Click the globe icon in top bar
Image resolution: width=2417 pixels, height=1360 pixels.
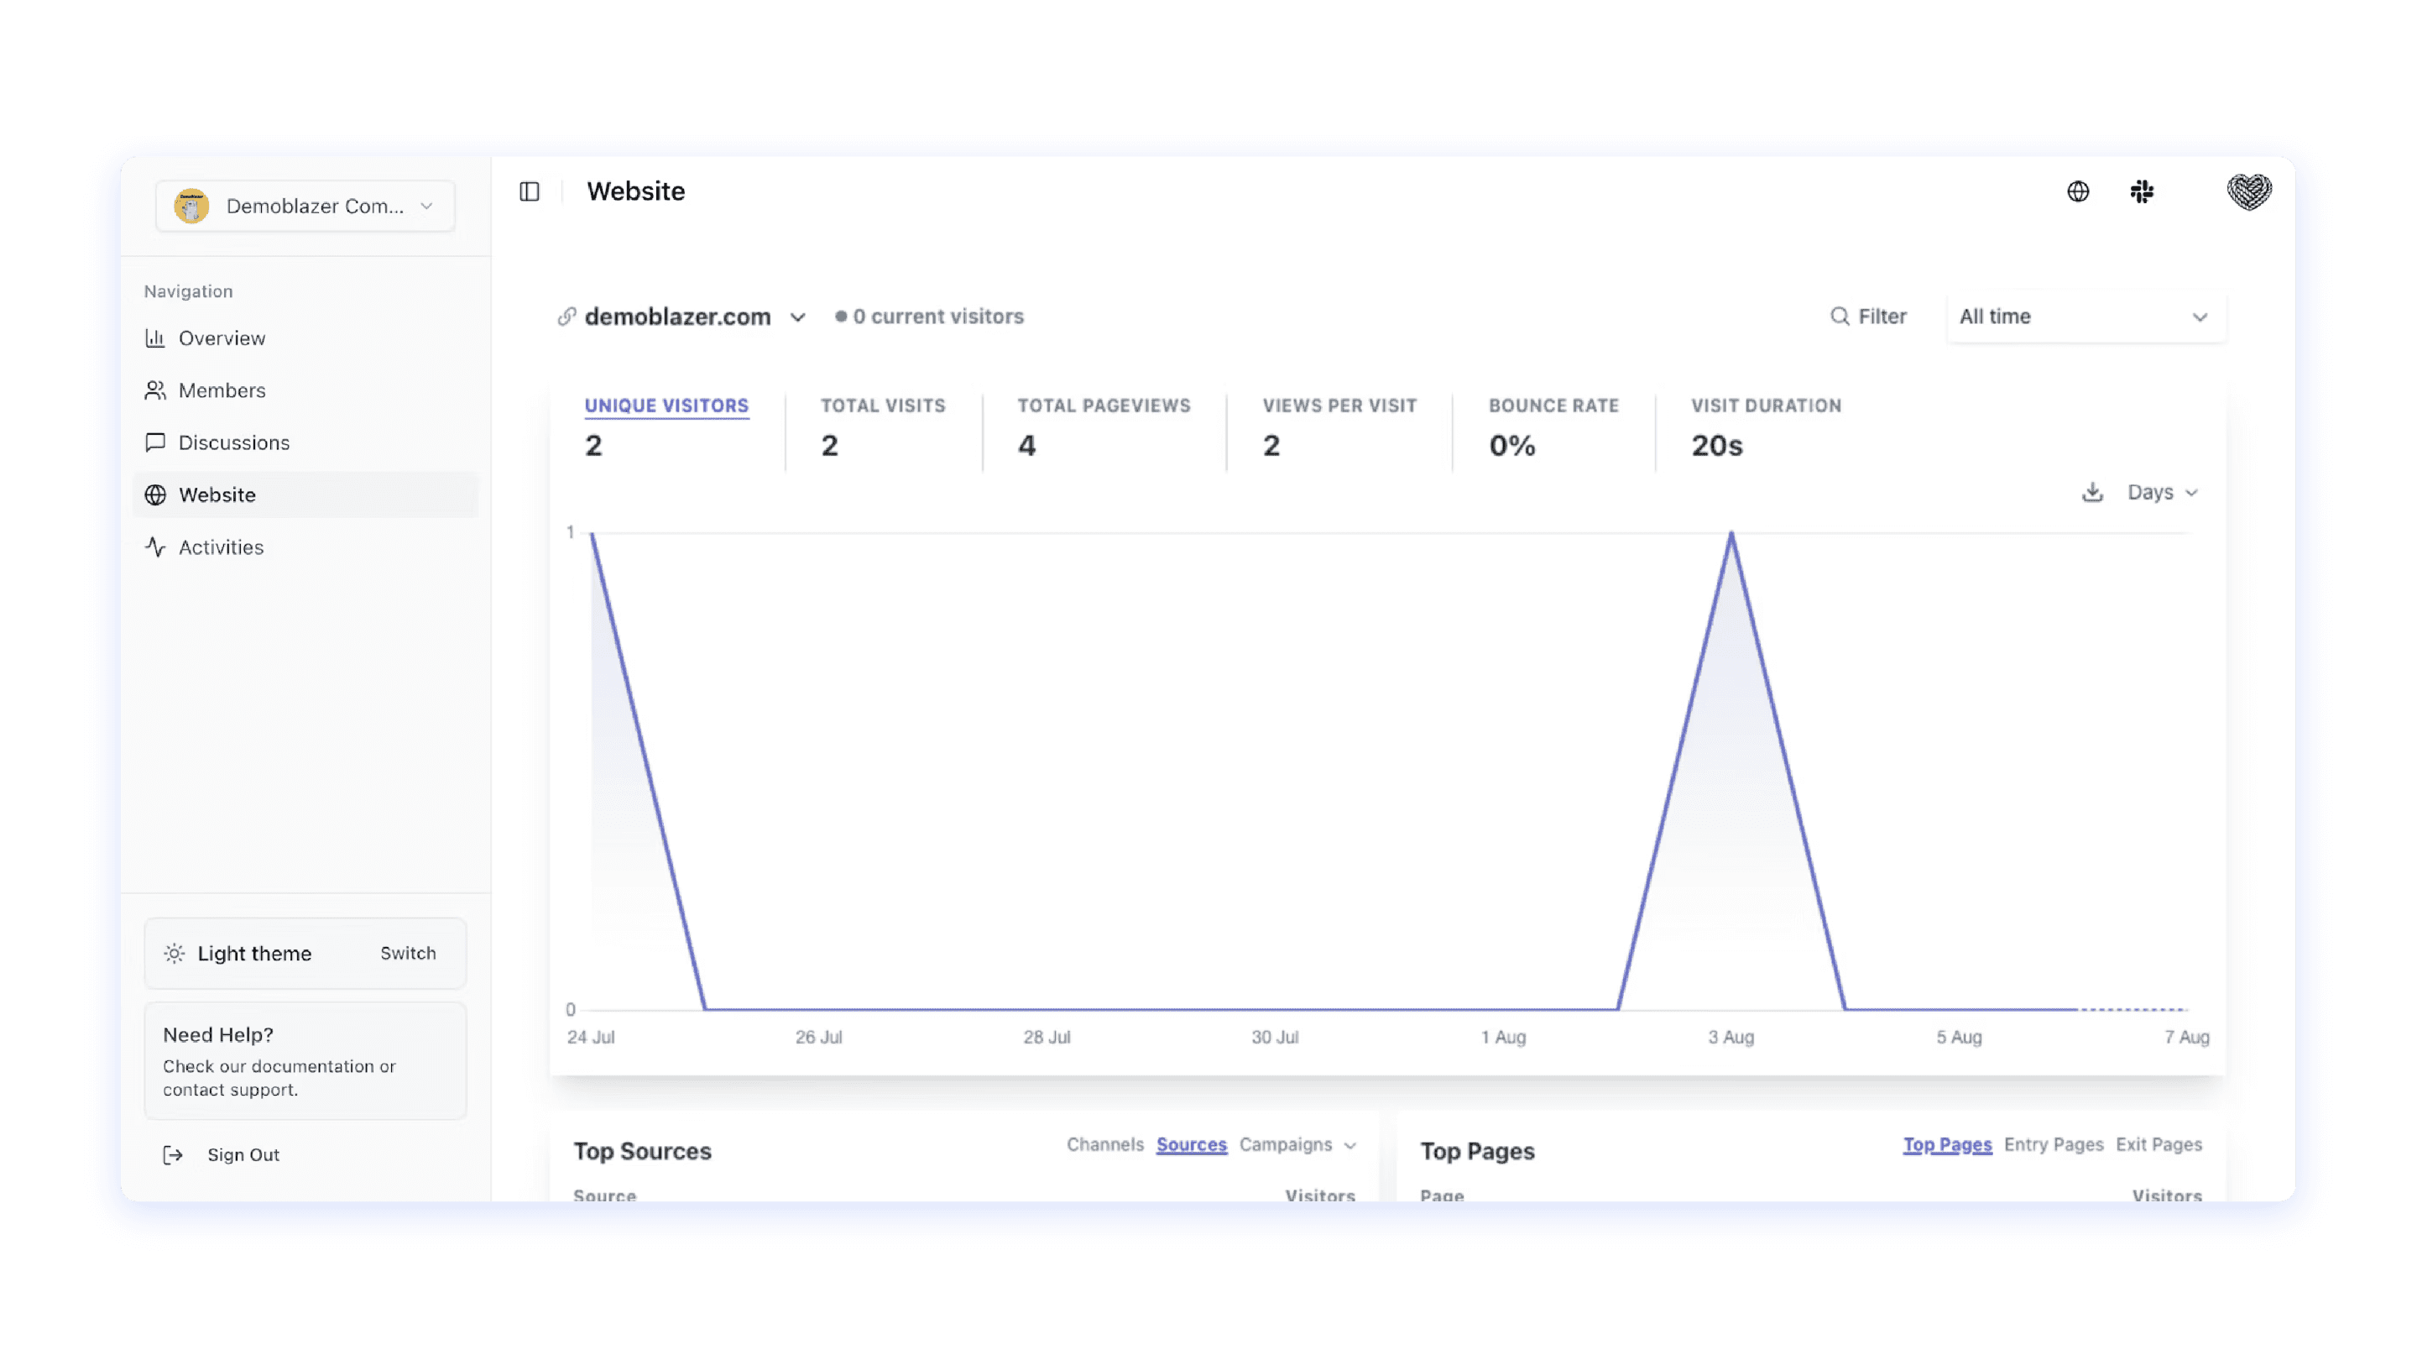pos(2077,191)
